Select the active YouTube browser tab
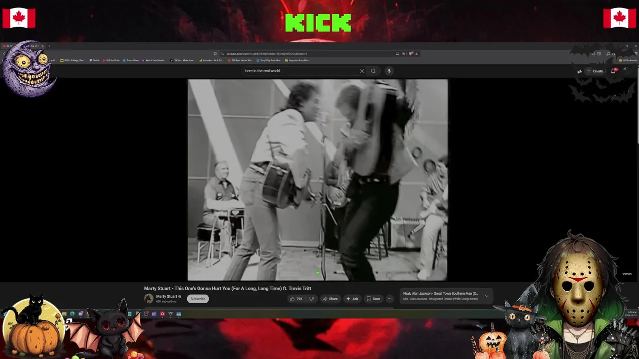 click(x=24, y=46)
